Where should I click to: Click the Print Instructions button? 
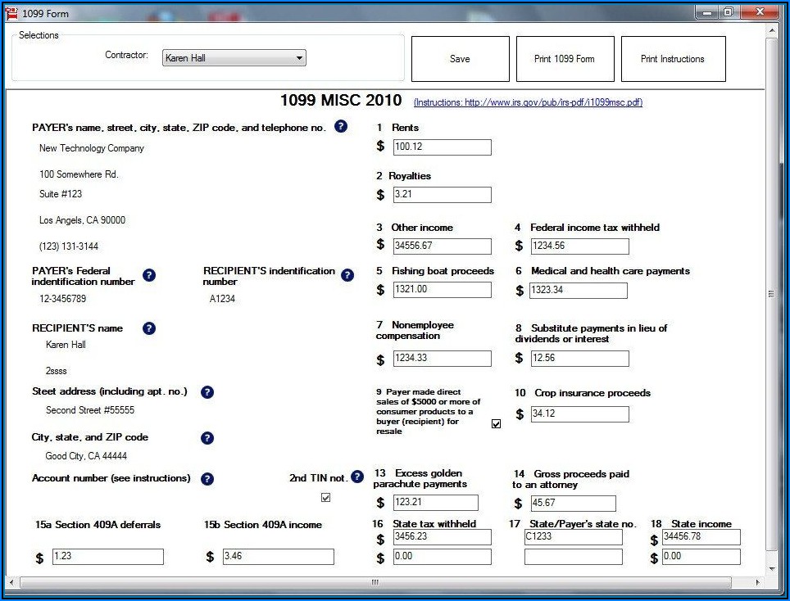coord(673,59)
